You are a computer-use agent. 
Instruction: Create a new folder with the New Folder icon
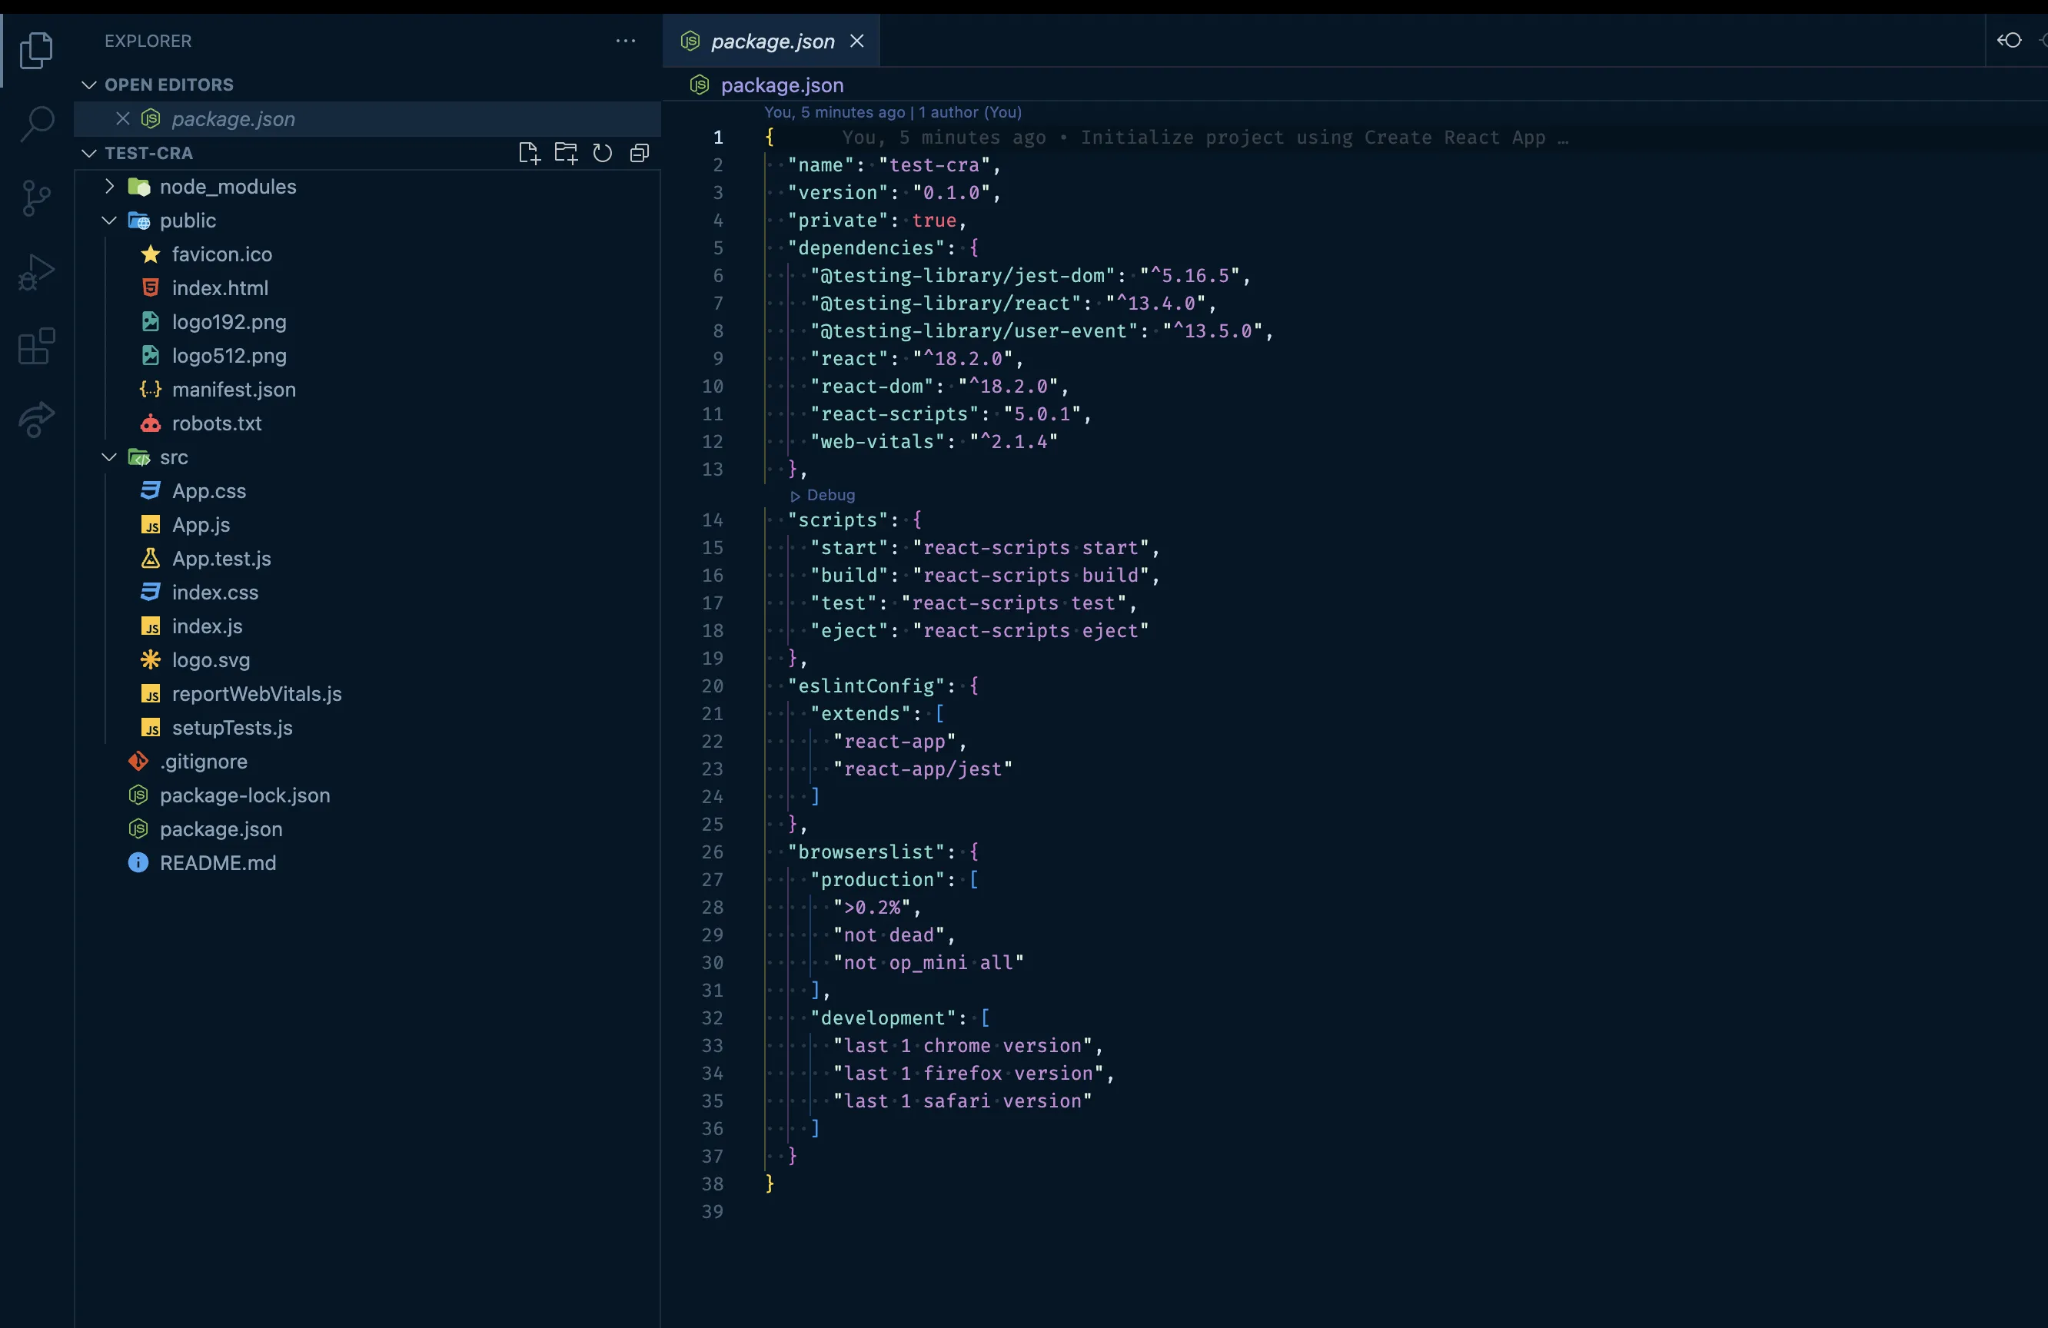pos(565,153)
